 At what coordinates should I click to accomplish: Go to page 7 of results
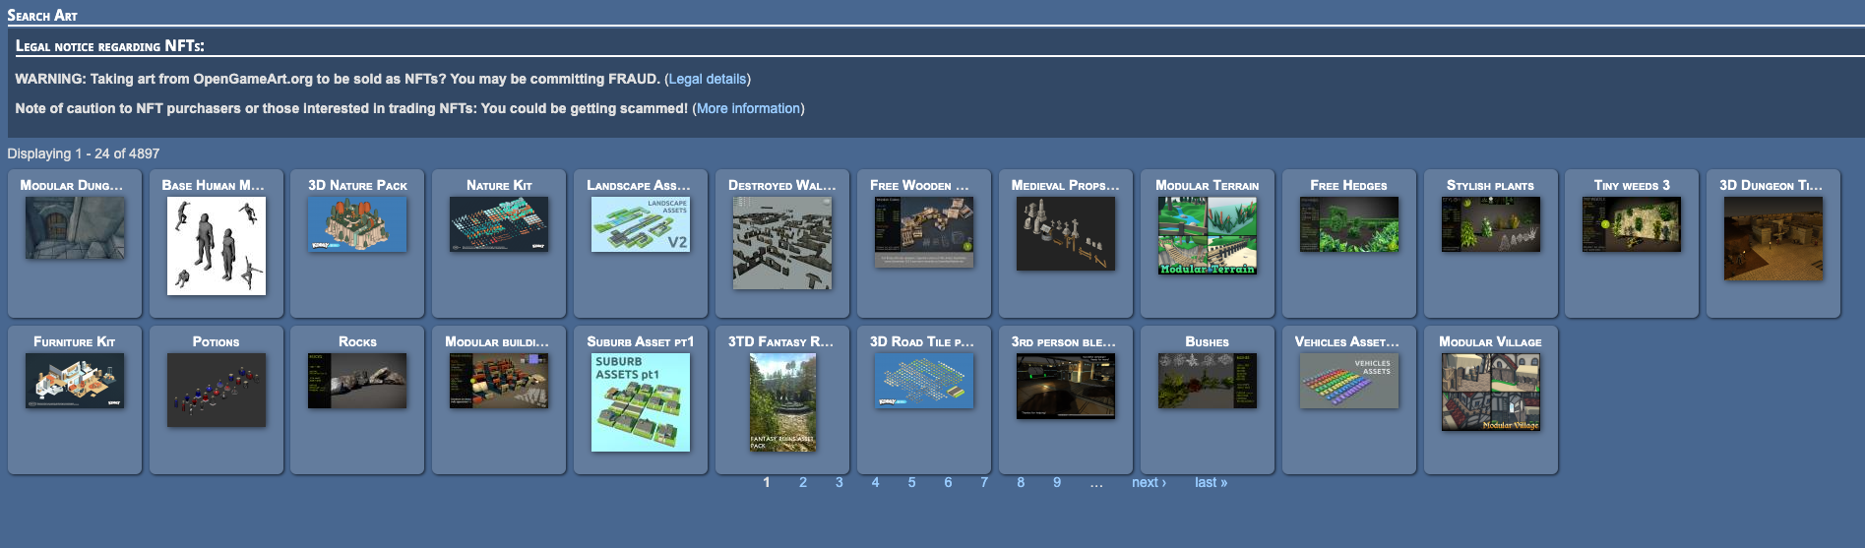(x=984, y=482)
